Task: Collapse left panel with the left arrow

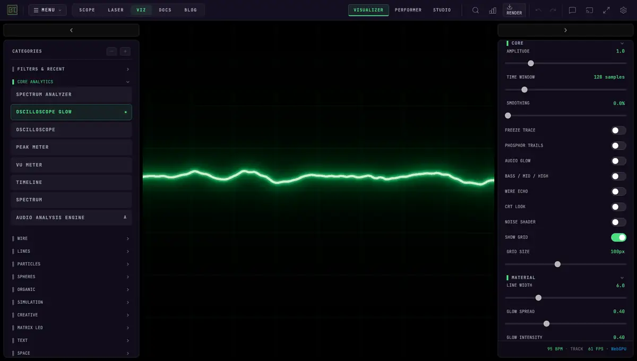Action: 71,30
